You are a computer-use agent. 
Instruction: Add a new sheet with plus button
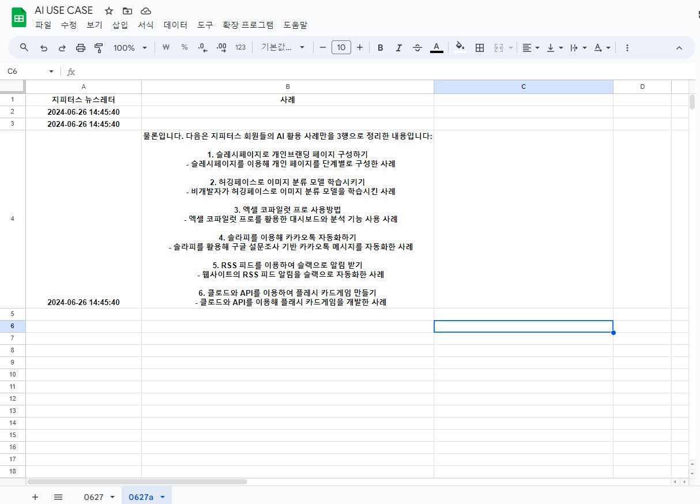35,497
